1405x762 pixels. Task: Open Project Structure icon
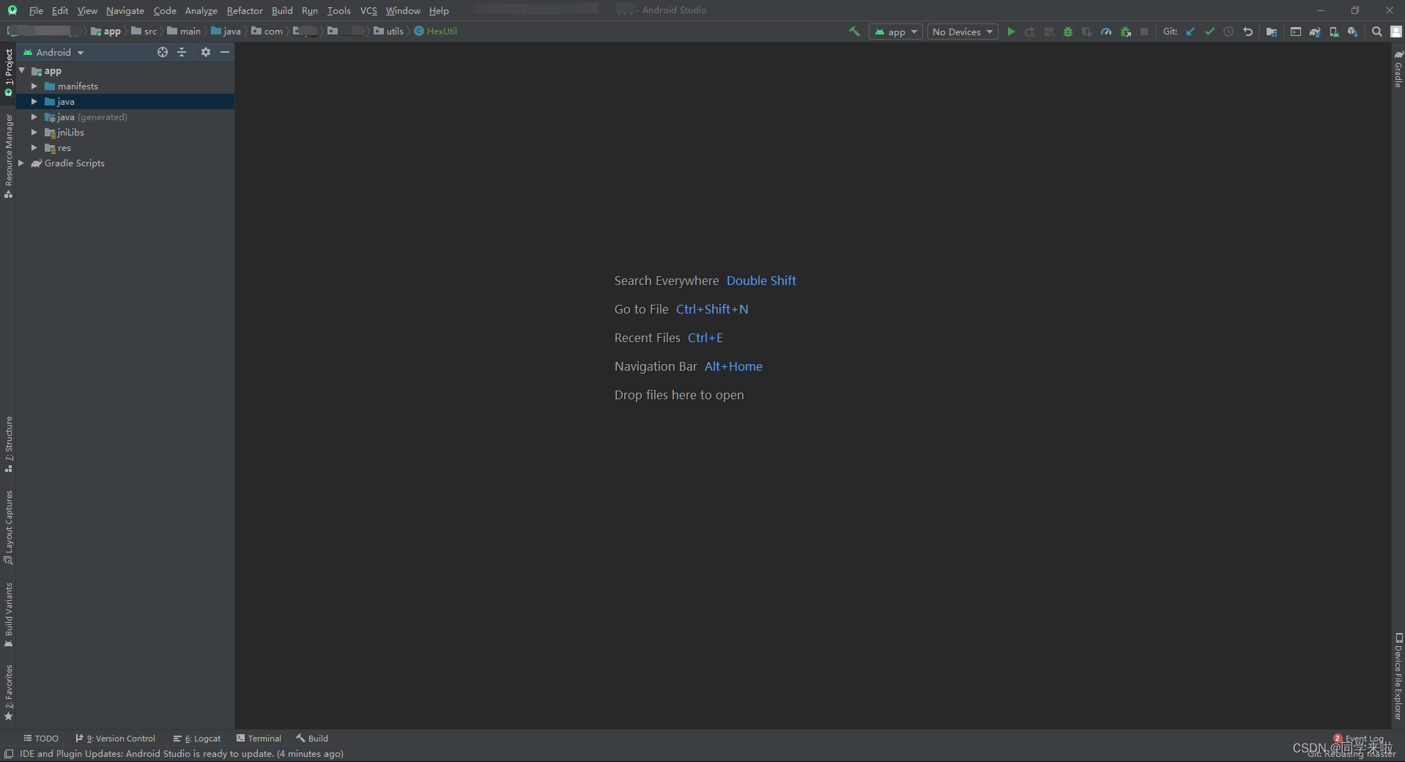tap(1272, 32)
